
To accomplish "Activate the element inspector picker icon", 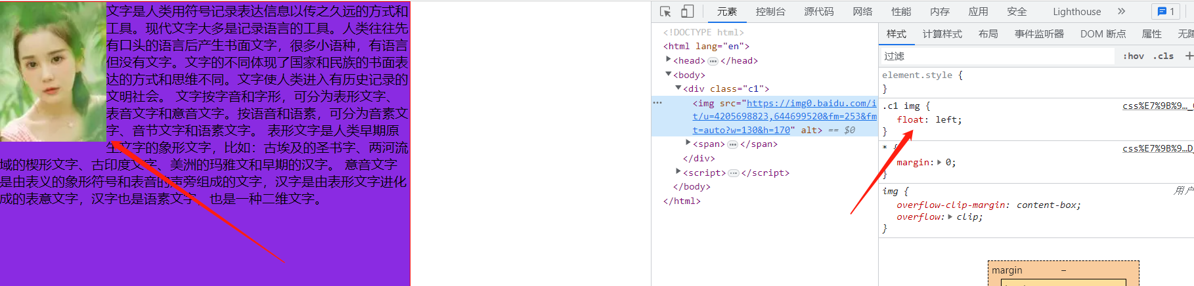I will pos(665,11).
